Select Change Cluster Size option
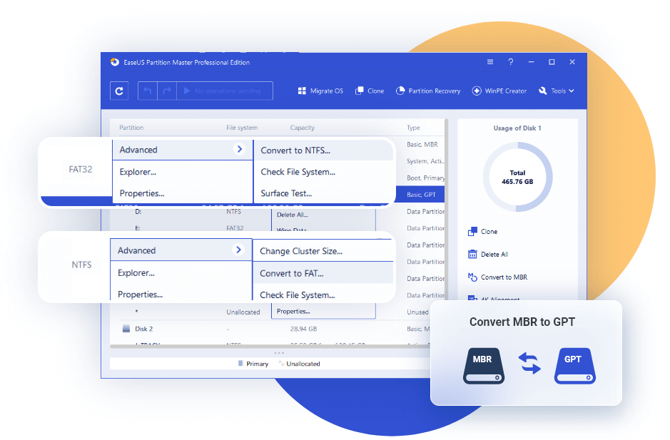The width and height of the screenshot is (670, 440). click(300, 251)
